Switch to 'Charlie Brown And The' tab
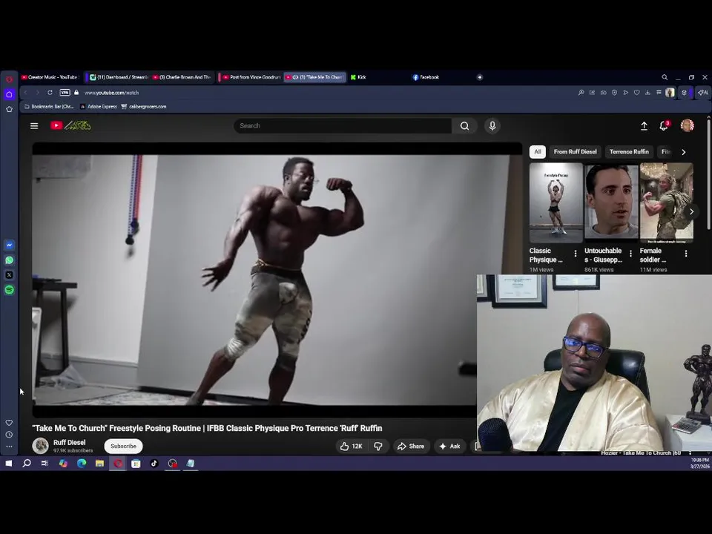Screen dimensions: 712x534 pyautogui.click(x=182, y=77)
